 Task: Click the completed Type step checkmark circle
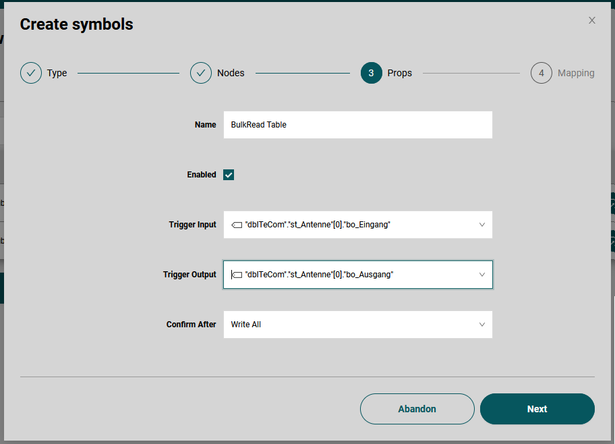[x=31, y=73]
